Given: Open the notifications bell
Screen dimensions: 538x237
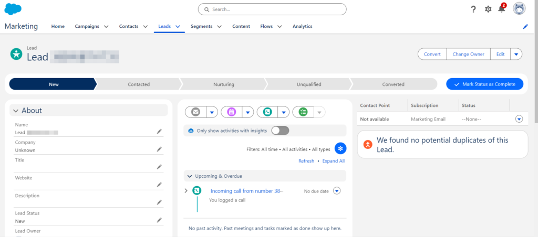Looking at the screenshot, I should 502,9.
